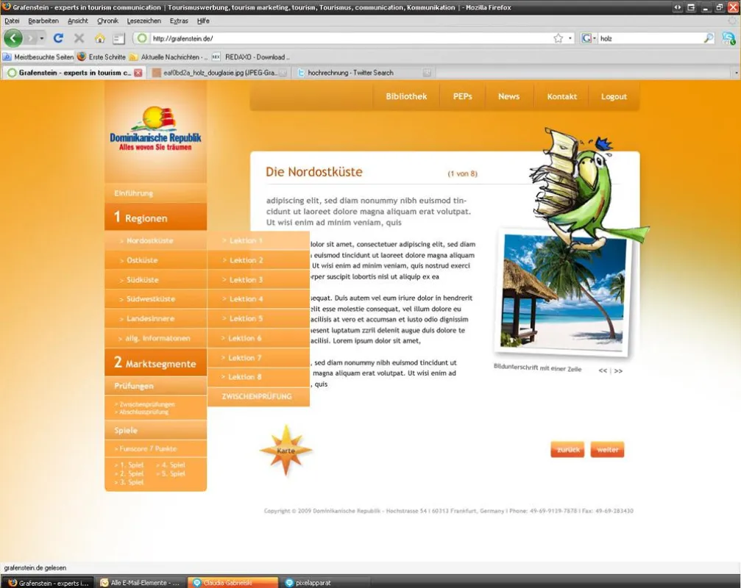Select the Südküste region
The width and height of the screenshot is (741, 588).
[x=155, y=280]
